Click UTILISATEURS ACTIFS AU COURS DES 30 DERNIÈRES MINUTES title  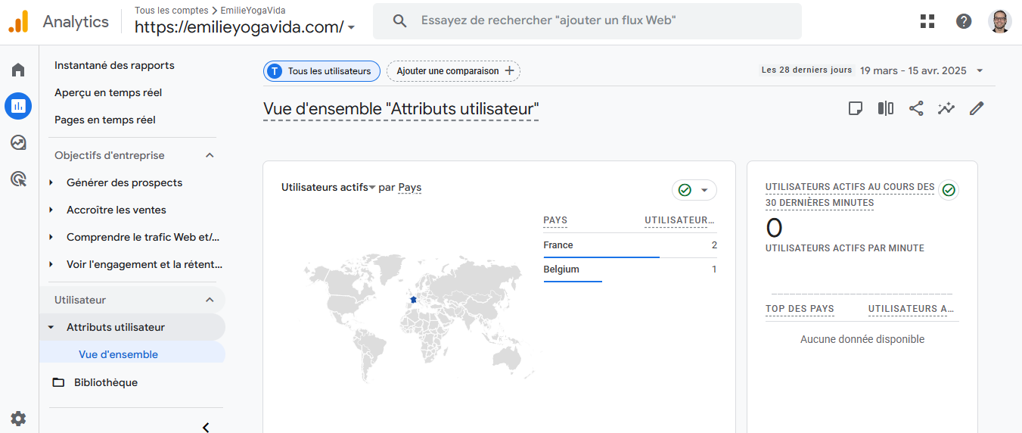850,195
